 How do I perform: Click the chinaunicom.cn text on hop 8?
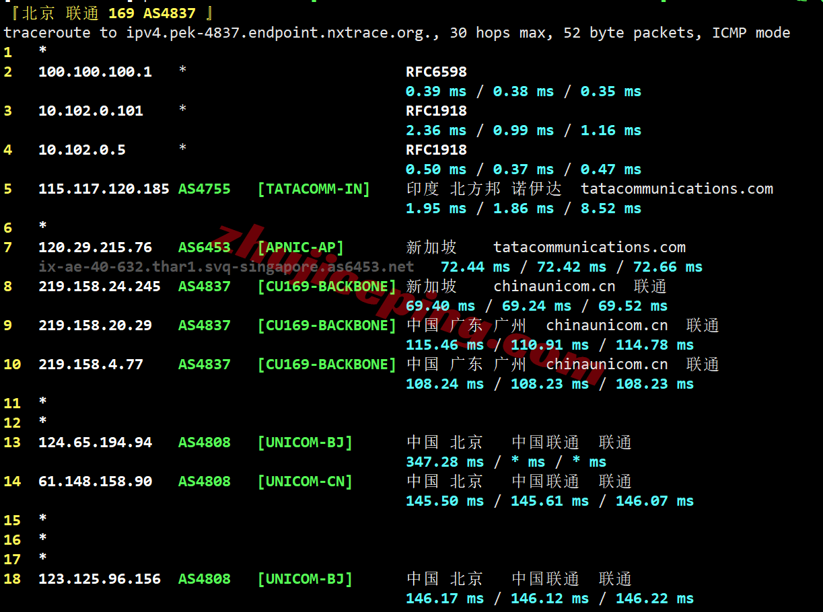coord(554,286)
